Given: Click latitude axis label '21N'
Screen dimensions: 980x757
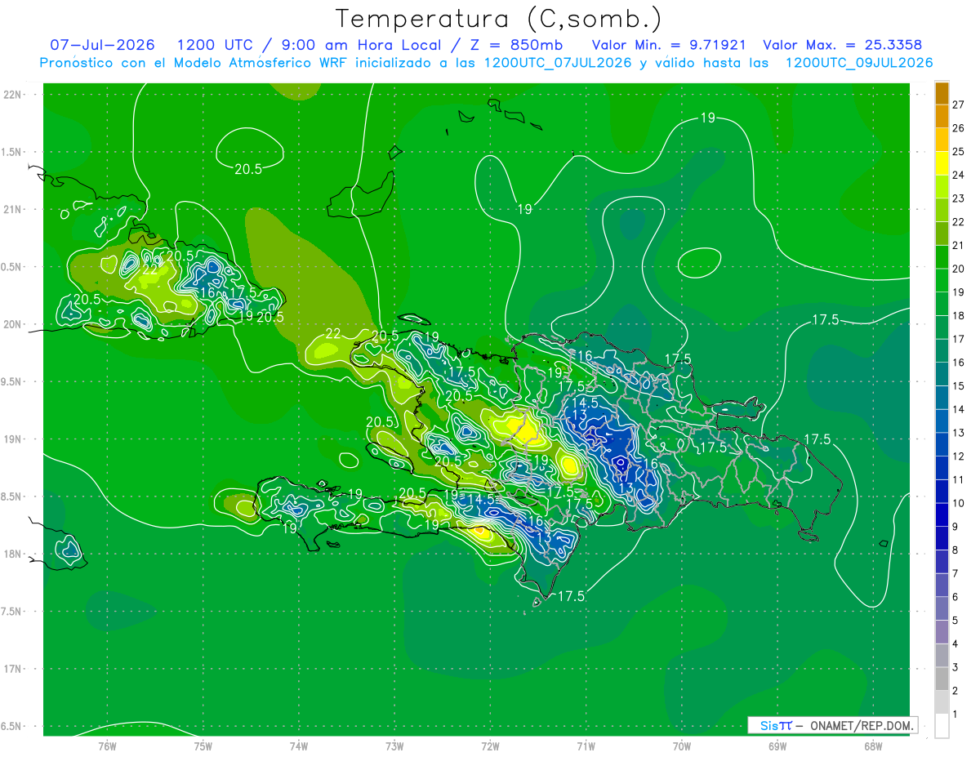Looking at the screenshot, I should click(13, 210).
